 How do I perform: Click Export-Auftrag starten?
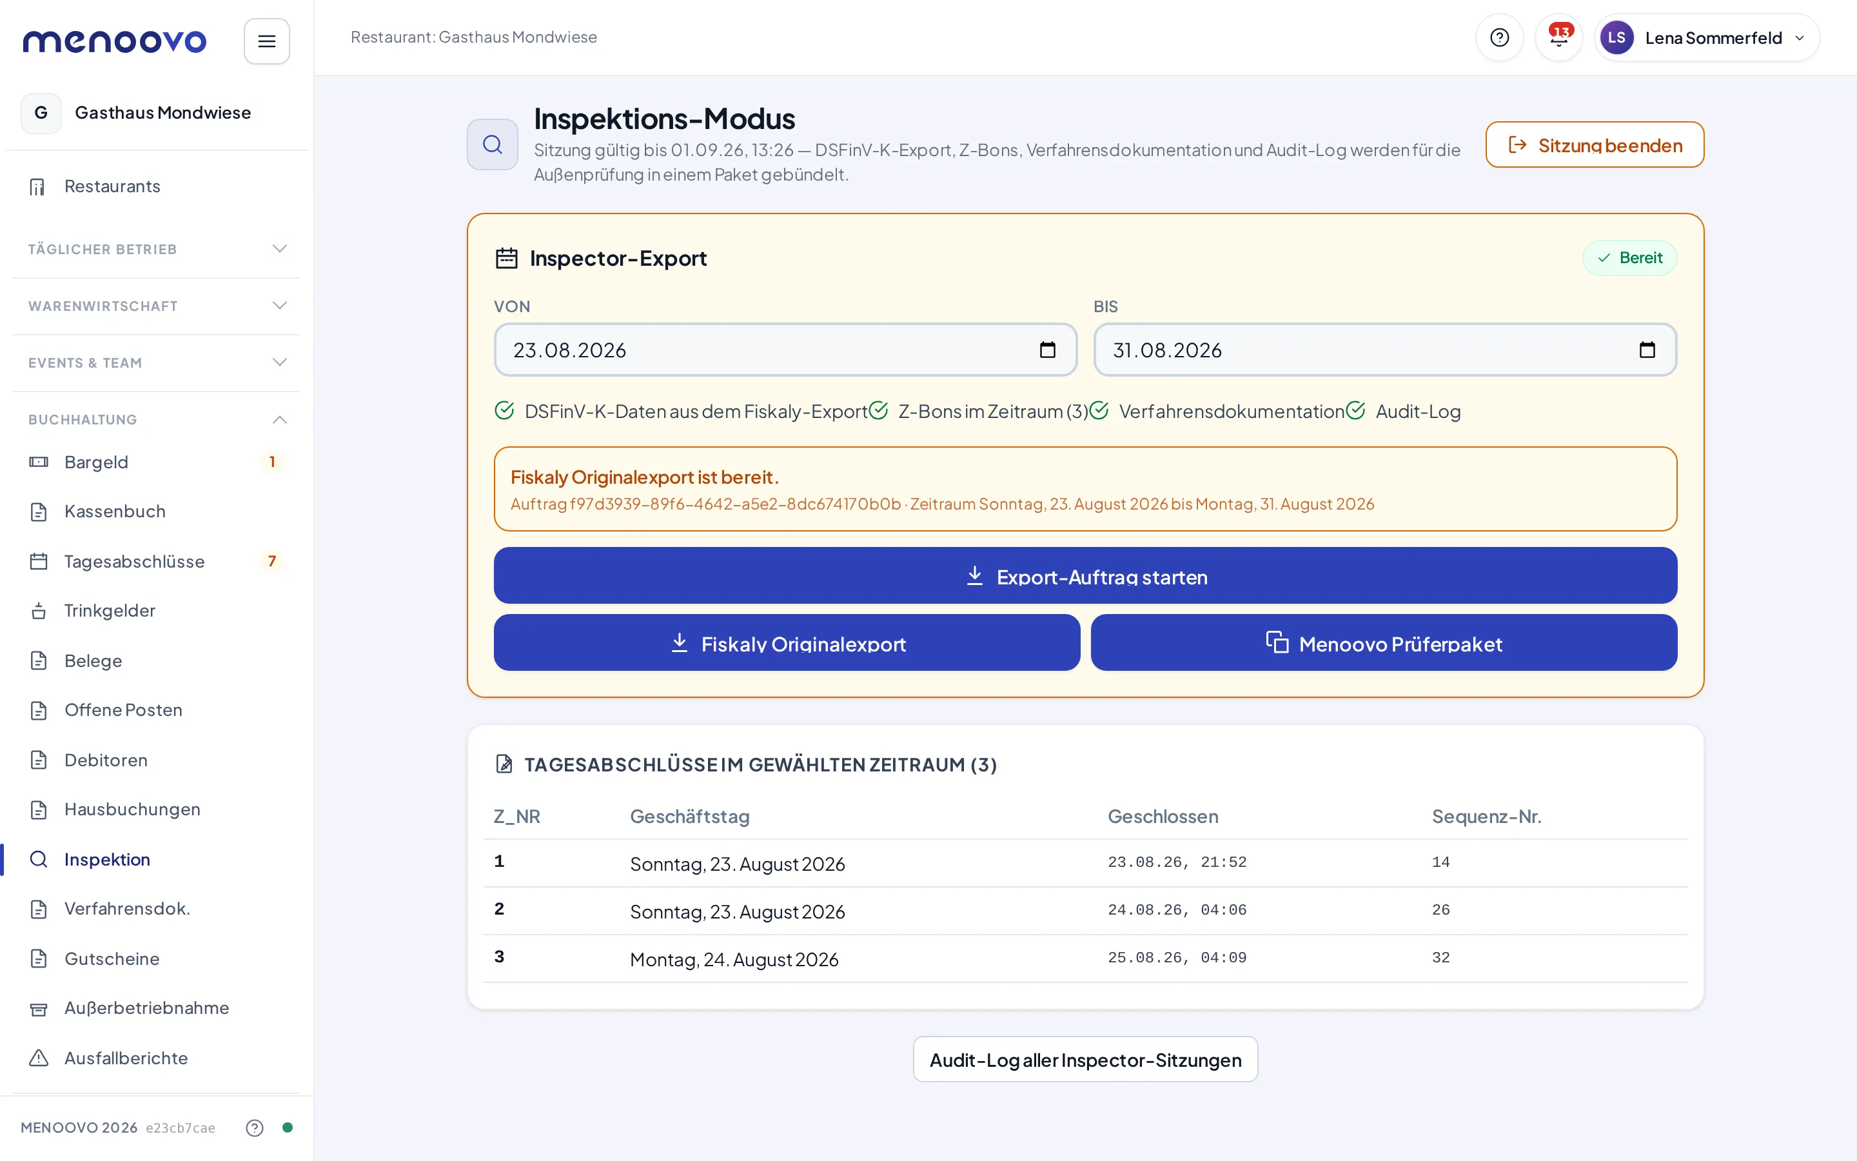(x=1085, y=576)
